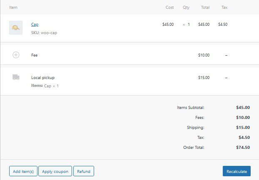Click the Cost column header

pyautogui.click(x=169, y=7)
